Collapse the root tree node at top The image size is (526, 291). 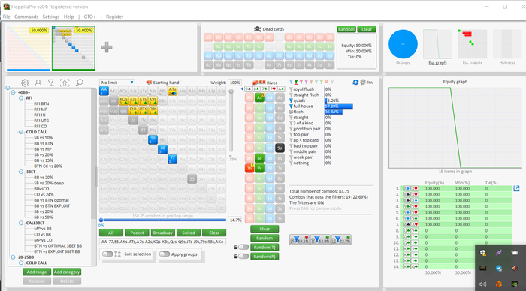click(x=8, y=88)
